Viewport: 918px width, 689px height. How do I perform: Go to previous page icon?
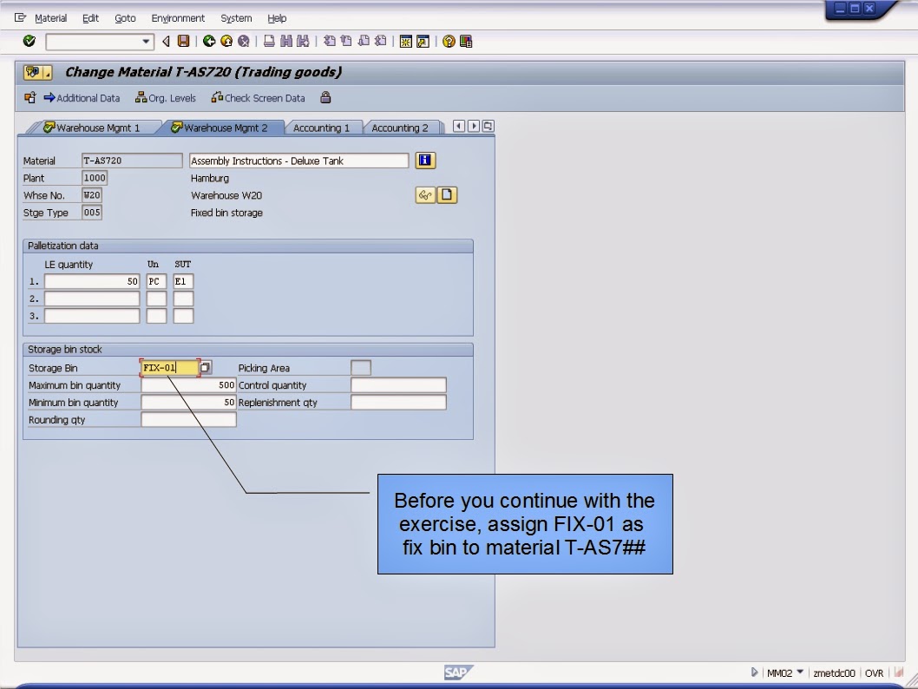click(x=346, y=41)
